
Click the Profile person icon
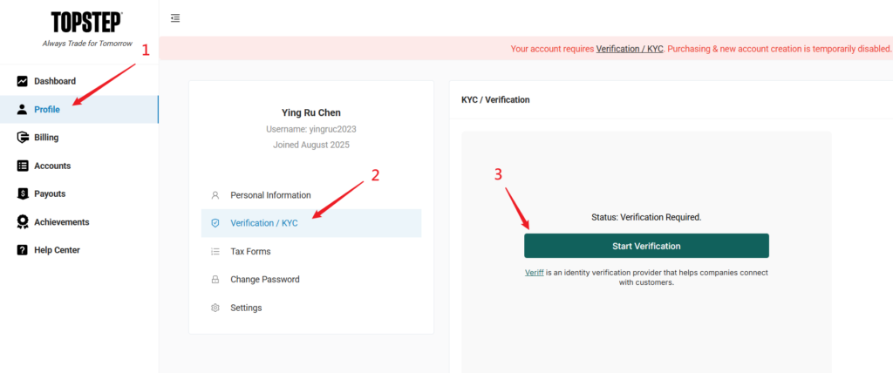(x=23, y=110)
